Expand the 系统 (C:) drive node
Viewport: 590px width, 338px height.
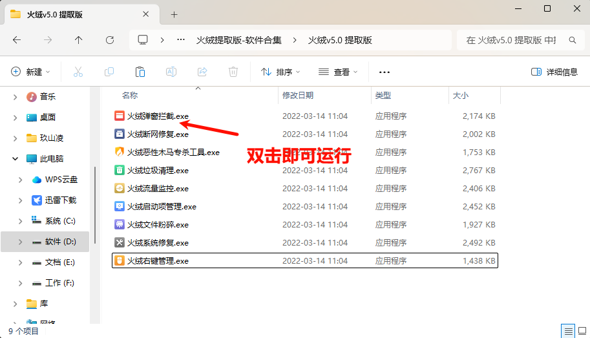point(20,221)
